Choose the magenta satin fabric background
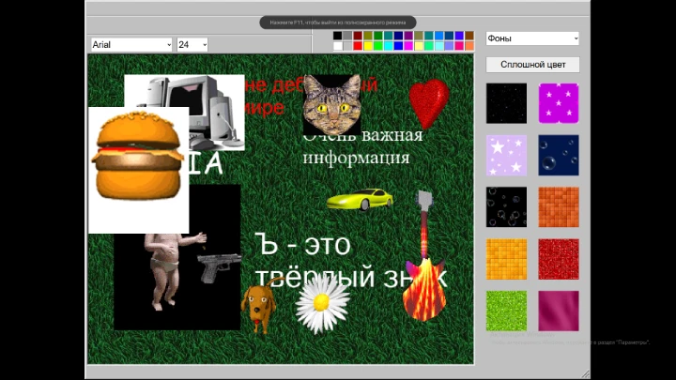The width and height of the screenshot is (676, 380). [559, 311]
